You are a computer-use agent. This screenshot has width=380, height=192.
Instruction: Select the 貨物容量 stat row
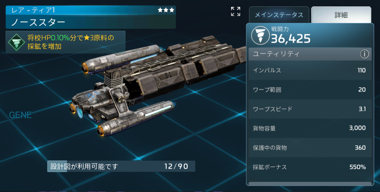pos(310,128)
